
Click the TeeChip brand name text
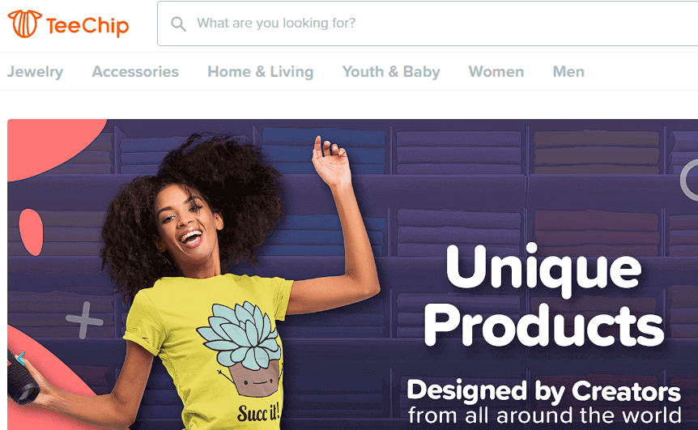click(x=87, y=26)
